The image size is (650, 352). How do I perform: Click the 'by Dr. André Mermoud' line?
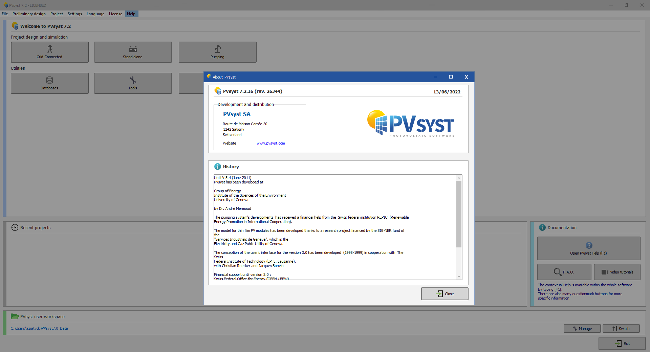pos(233,209)
